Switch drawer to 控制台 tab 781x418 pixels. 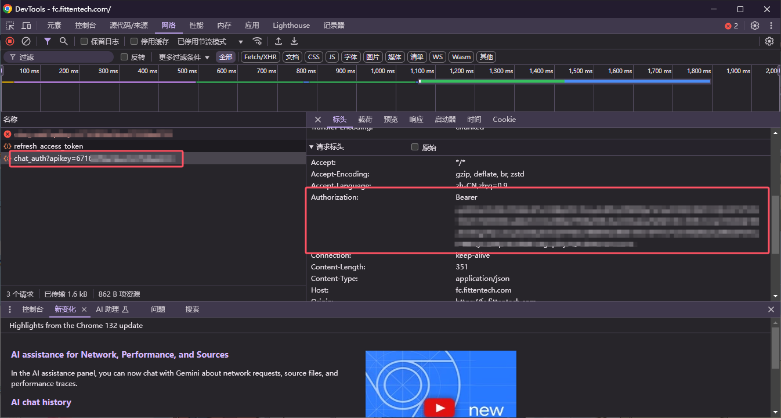point(32,309)
